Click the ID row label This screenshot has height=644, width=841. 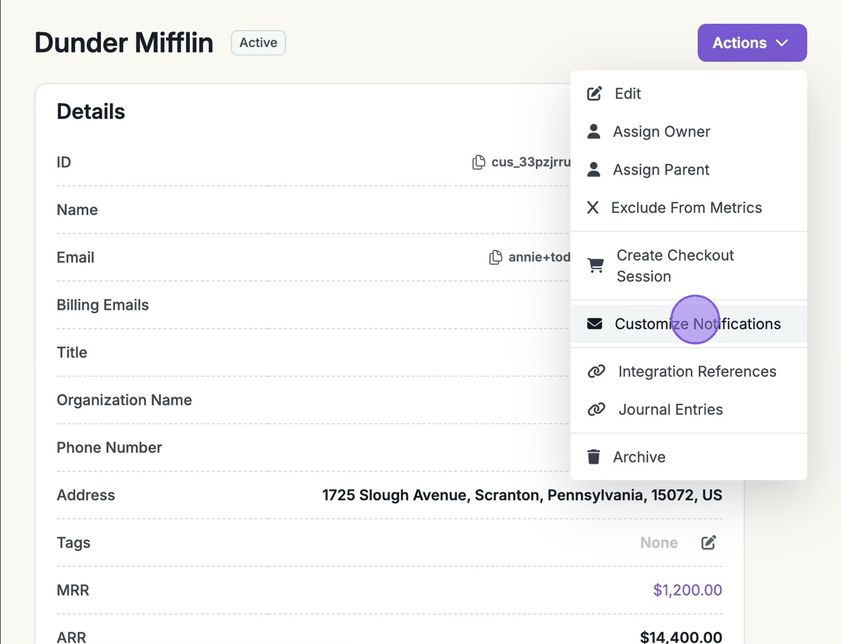tap(64, 163)
